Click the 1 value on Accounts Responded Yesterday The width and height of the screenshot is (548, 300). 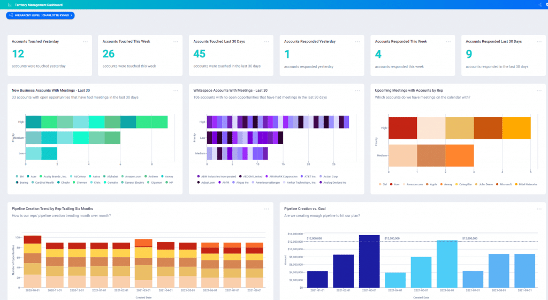click(287, 54)
